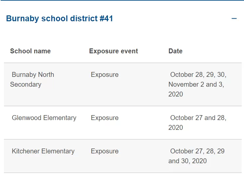Click Exposure in Glenwood Elementary row
This screenshot has width=244, height=174.
(105, 118)
